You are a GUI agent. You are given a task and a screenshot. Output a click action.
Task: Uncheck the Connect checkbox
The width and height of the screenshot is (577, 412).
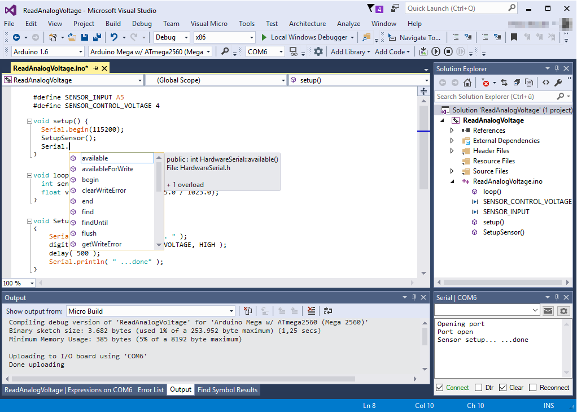(x=440, y=387)
